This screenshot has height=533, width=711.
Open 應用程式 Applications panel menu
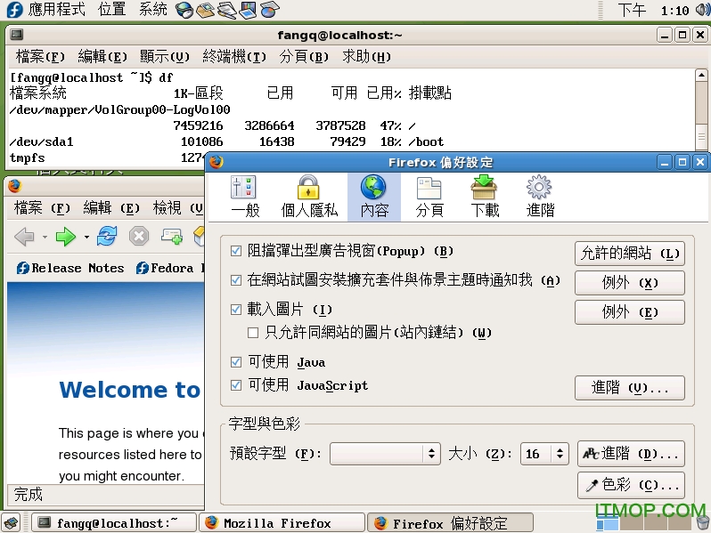pos(56,10)
